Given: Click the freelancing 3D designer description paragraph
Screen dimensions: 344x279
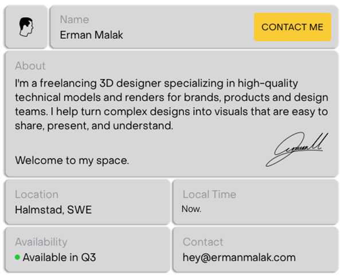Looking at the screenshot, I should [171, 104].
